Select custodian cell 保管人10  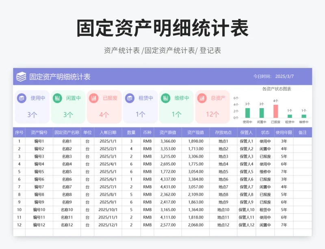(247, 210)
